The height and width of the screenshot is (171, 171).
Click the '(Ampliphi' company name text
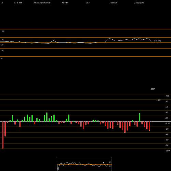tap(139, 3)
